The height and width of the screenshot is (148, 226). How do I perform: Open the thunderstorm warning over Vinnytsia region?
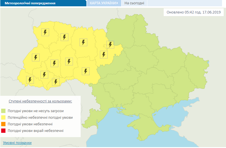(x=86, y=71)
